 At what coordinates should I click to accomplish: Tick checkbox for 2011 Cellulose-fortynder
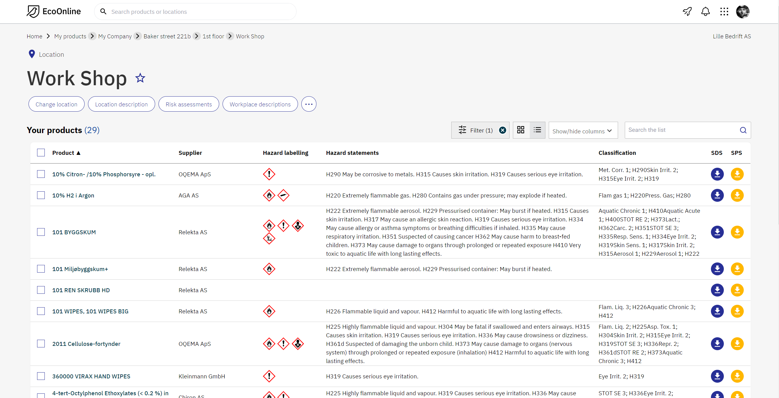tap(41, 344)
